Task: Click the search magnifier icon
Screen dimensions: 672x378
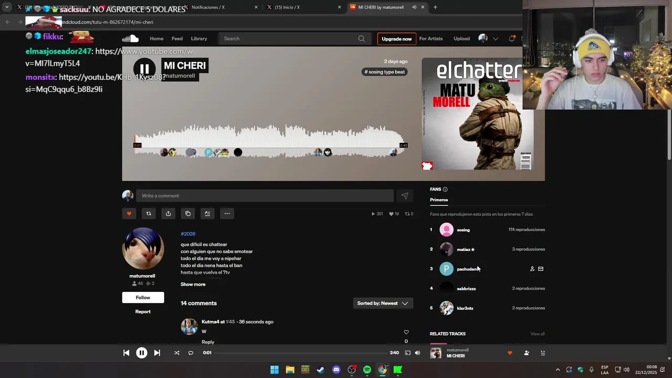Action: click(x=362, y=38)
